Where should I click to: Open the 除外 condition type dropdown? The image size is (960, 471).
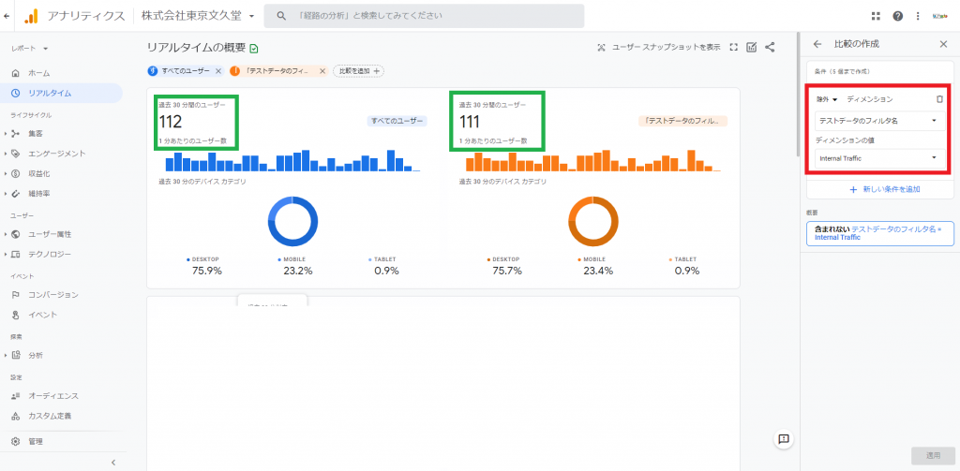click(827, 99)
